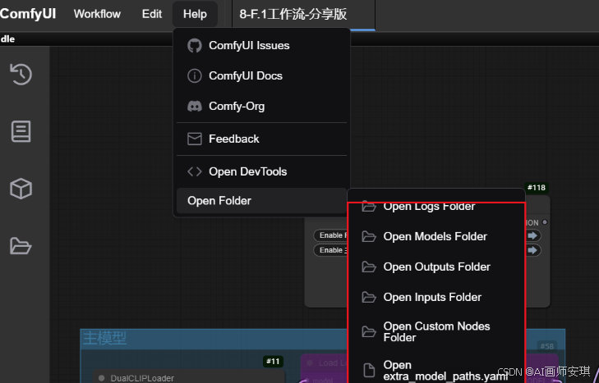
Task: Switch to the 8-F.1工作流-分享版 workflow tab
Action: click(304, 15)
